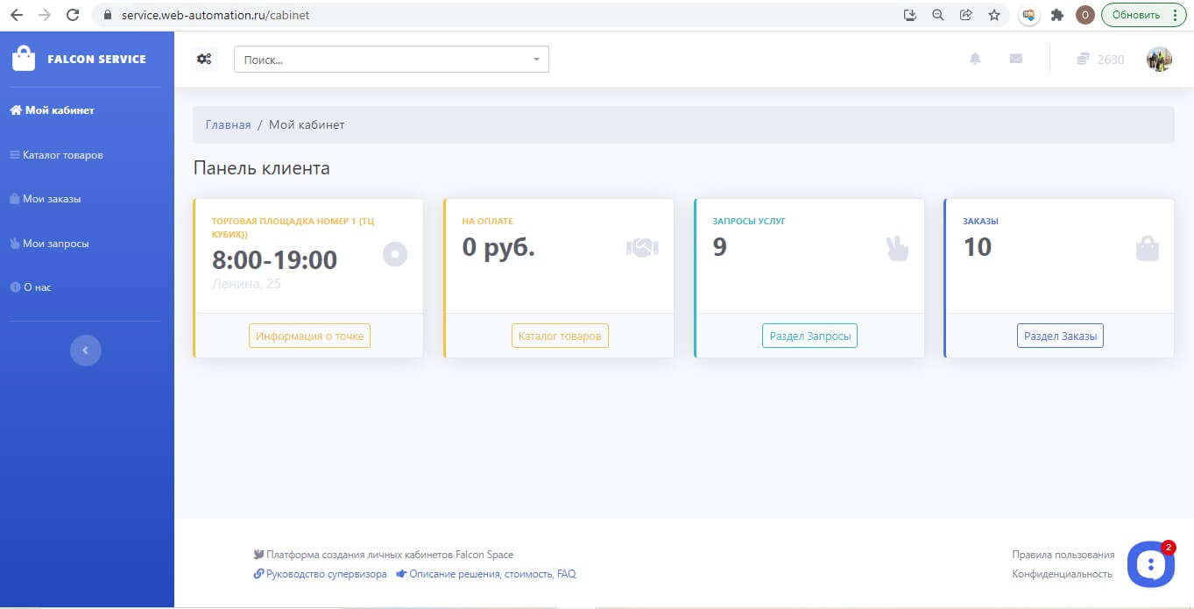Click the Раздел Заказы button

(1060, 336)
